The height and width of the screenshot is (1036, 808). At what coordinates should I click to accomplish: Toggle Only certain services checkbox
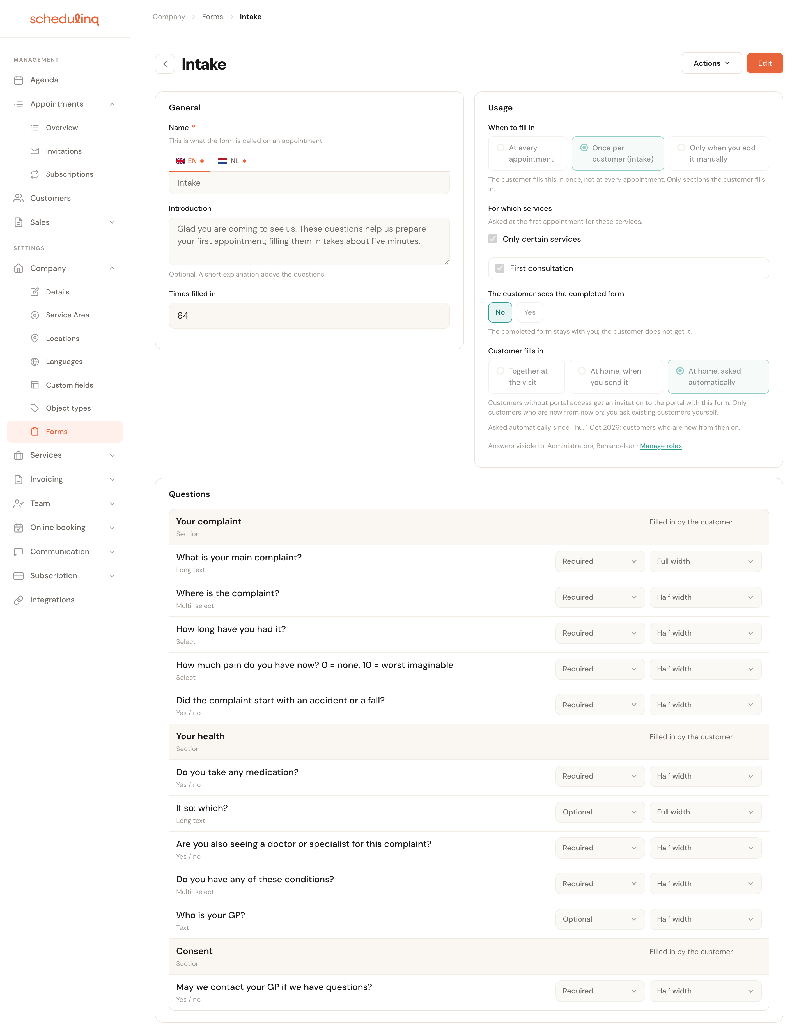[x=493, y=239]
